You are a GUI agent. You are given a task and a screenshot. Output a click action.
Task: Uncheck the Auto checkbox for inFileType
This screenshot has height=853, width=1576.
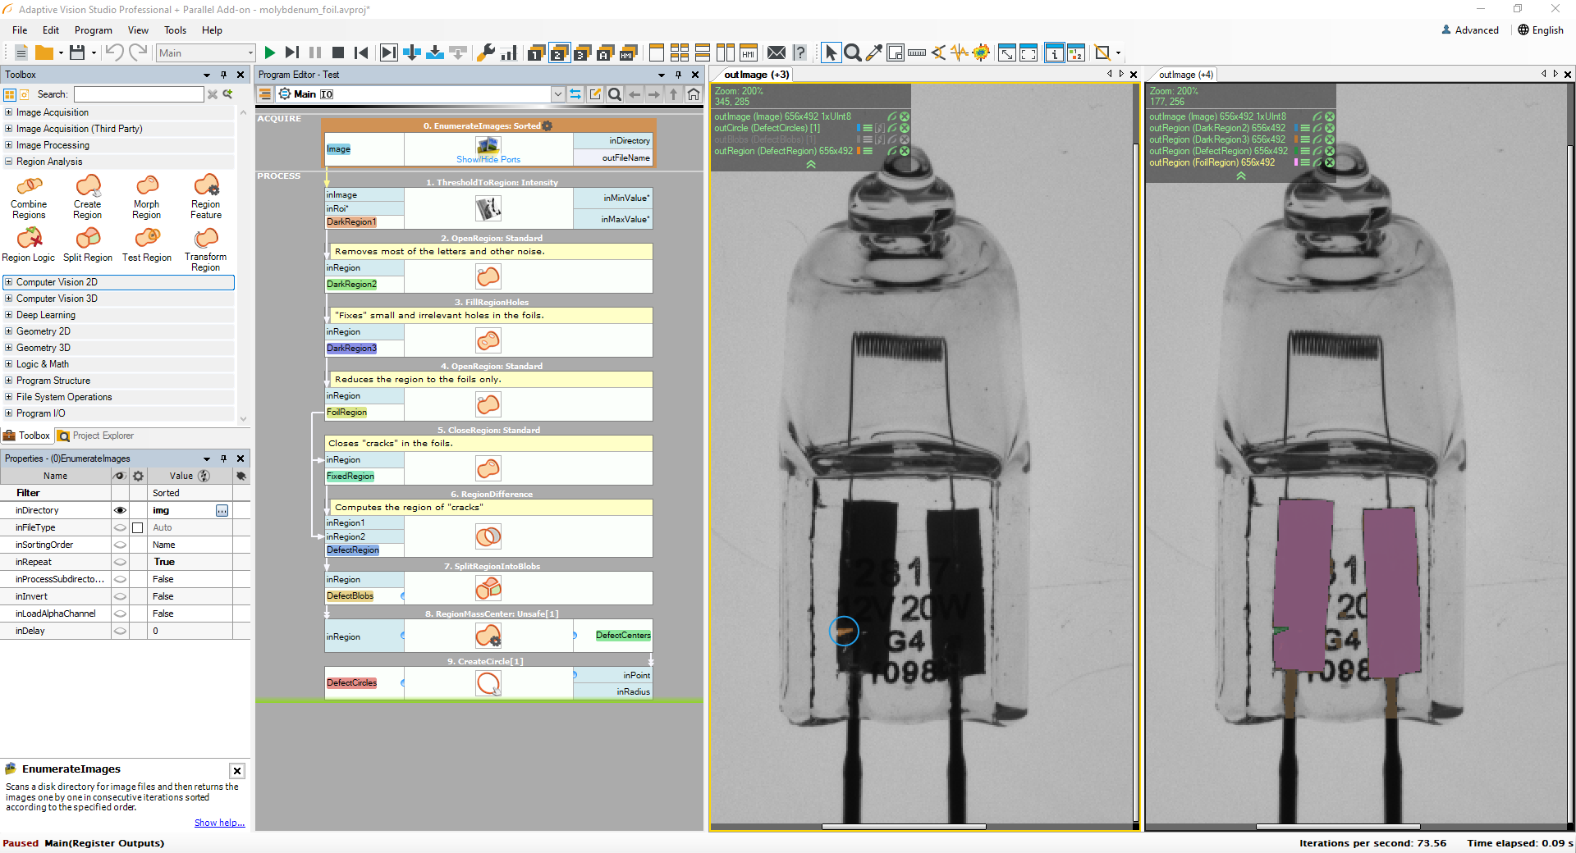click(137, 527)
